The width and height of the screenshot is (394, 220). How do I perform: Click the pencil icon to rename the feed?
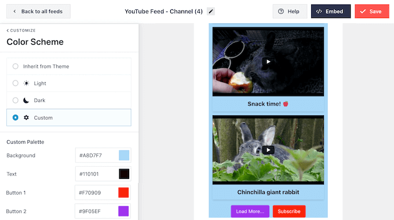click(x=211, y=12)
